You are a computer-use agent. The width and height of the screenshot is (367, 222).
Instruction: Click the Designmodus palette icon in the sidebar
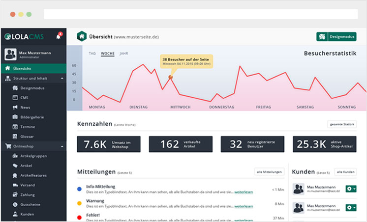tap(15, 88)
